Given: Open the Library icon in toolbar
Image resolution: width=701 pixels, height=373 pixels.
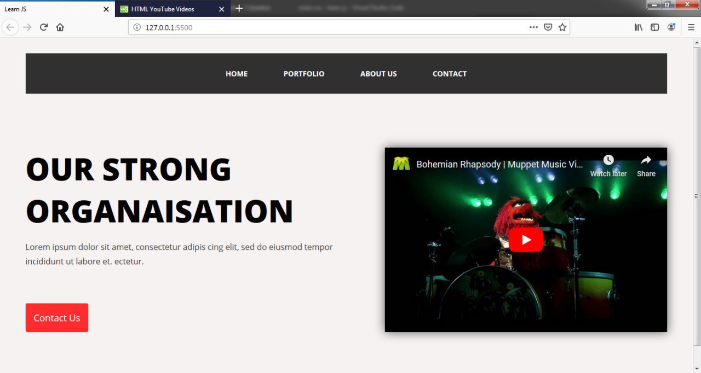Looking at the screenshot, I should coord(639,27).
